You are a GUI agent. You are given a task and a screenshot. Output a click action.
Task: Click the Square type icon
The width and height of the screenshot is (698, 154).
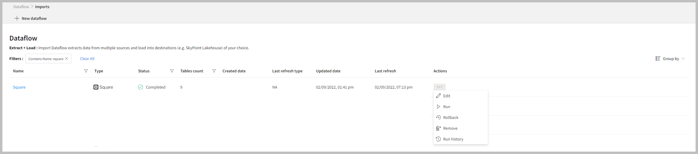click(96, 87)
